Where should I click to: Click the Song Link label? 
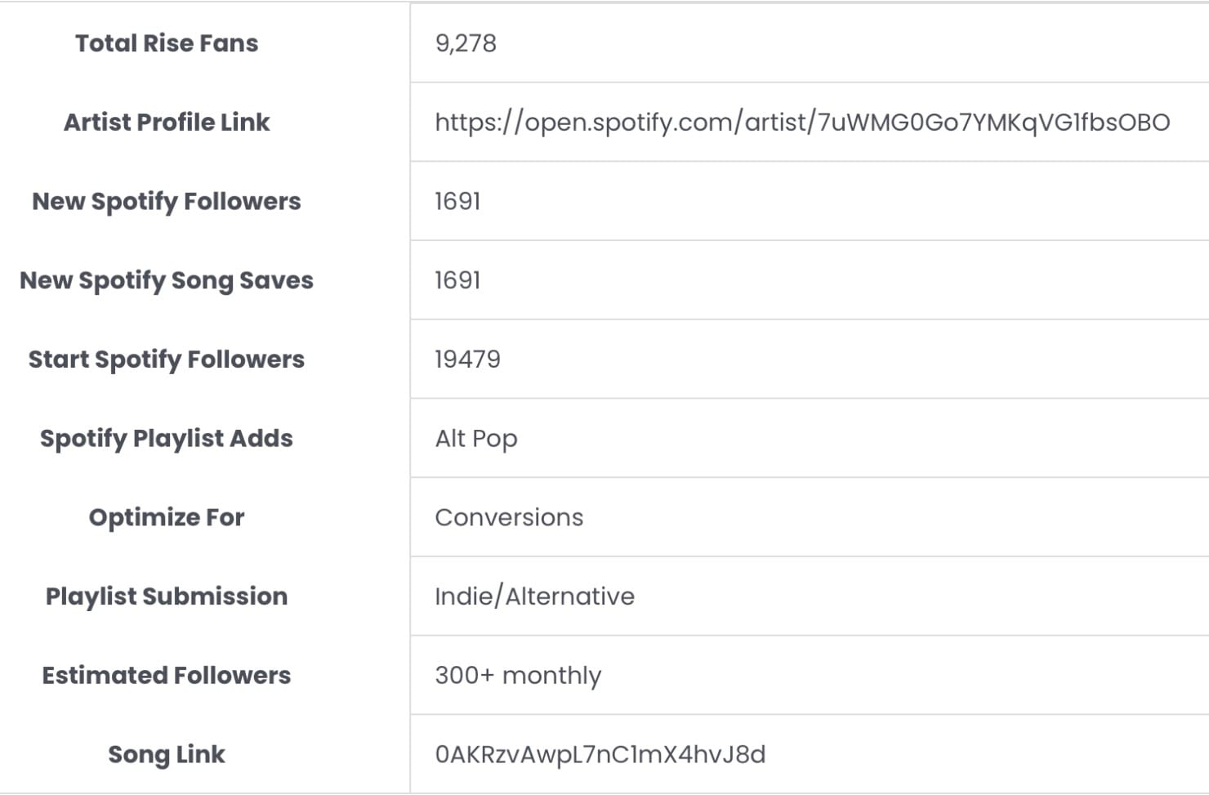(167, 754)
